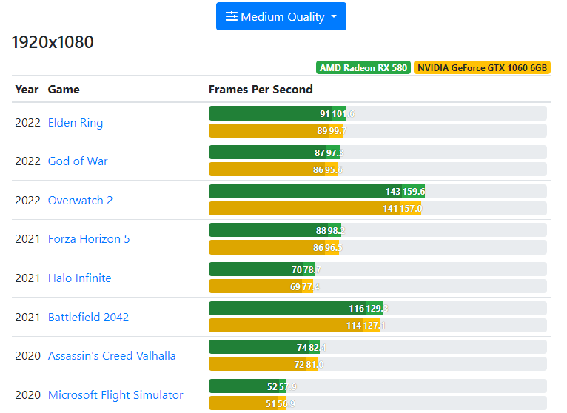Viewport: 567px width, 413px height.
Task: Click the green Battlefield 2042 FPS bar
Action: pyautogui.click(x=296, y=308)
